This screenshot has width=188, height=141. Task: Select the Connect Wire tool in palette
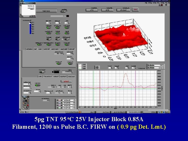(x=28, y=103)
